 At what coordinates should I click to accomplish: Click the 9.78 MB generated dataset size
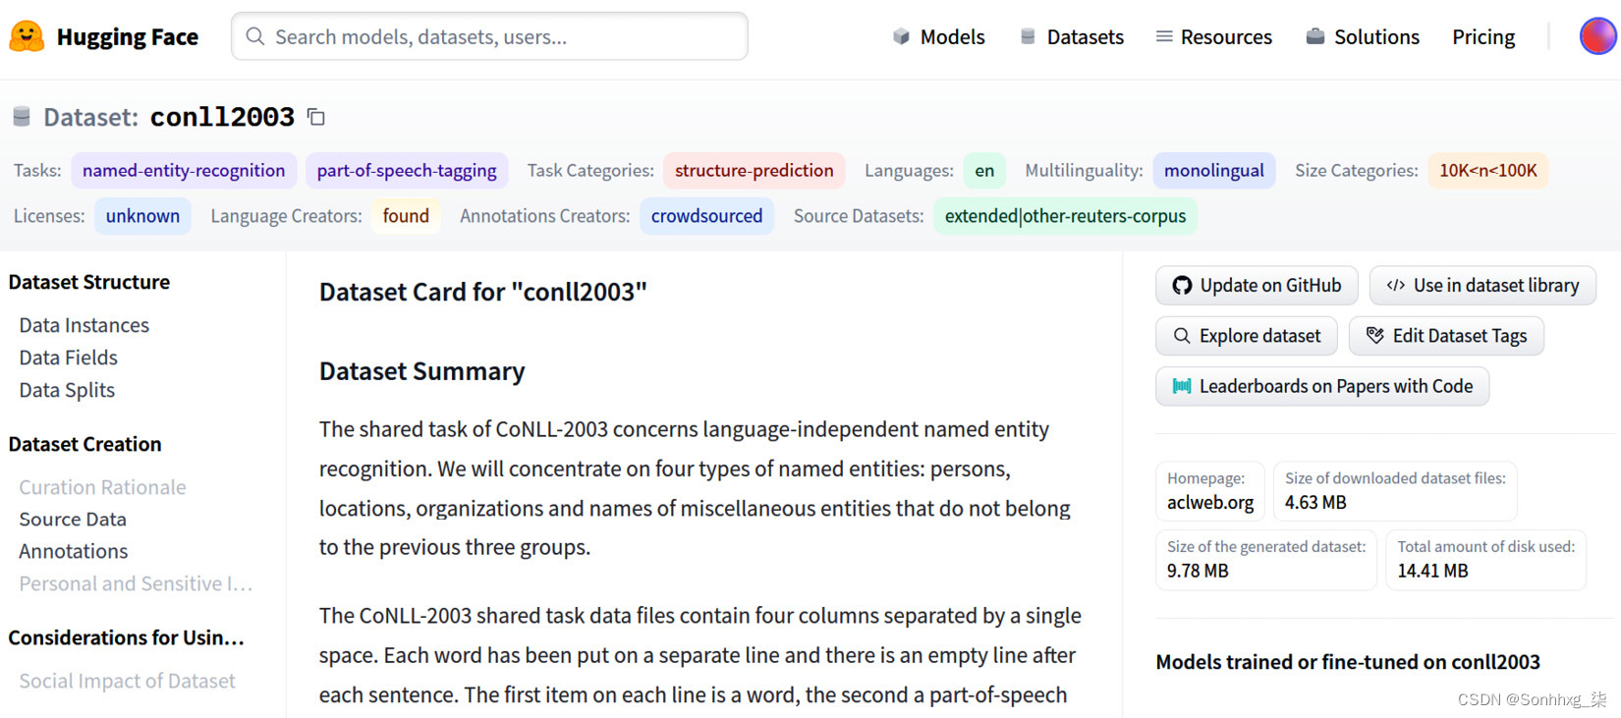1198,571
